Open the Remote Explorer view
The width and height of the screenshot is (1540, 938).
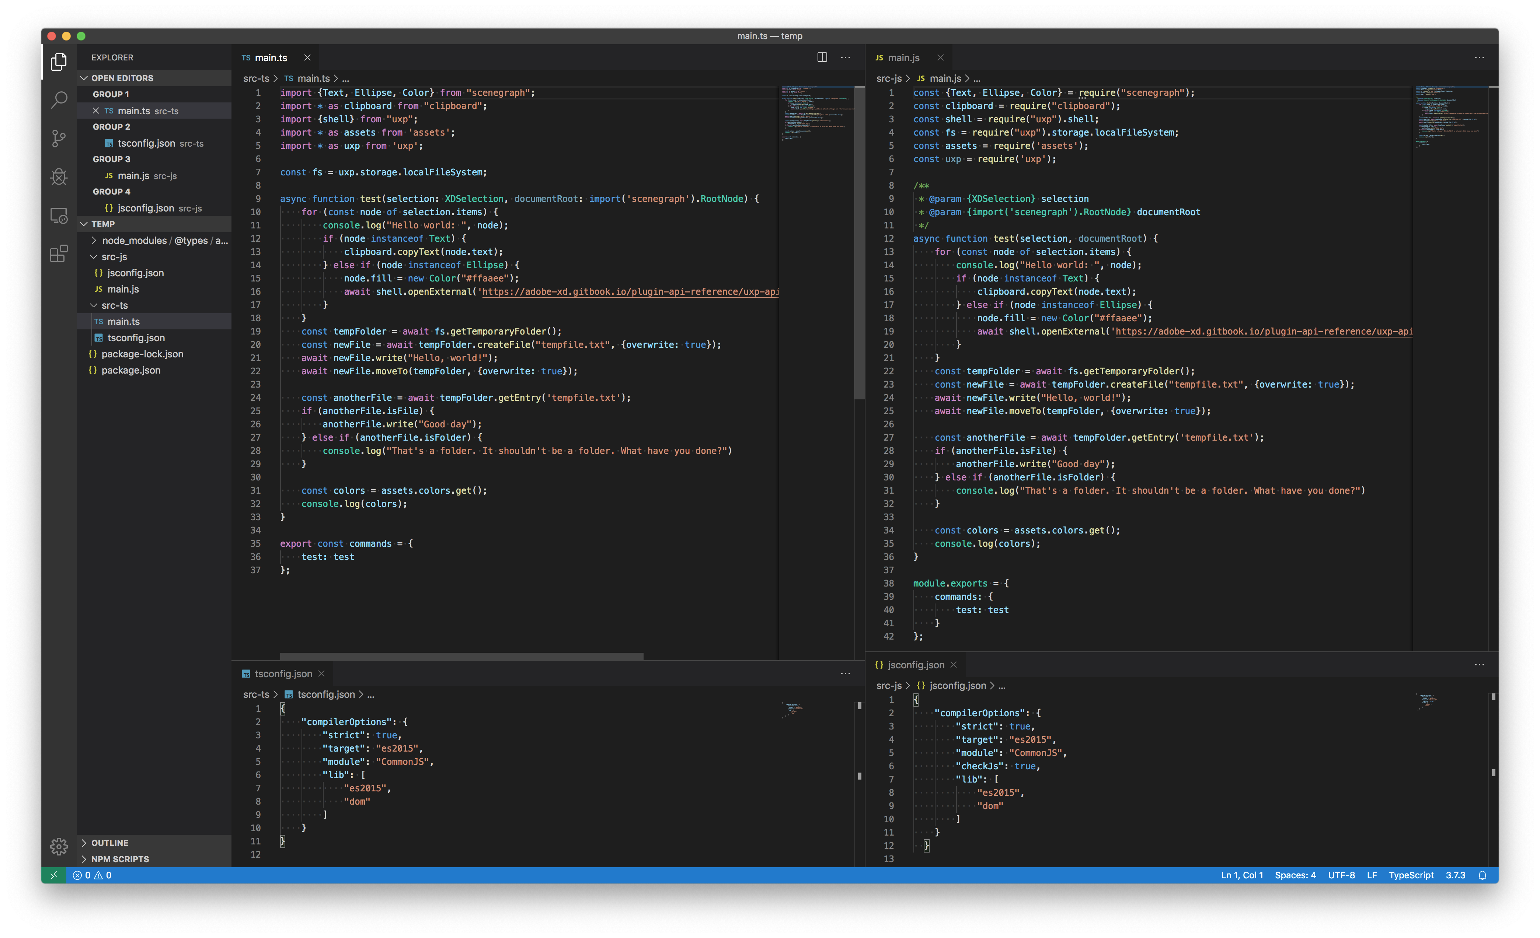pyautogui.click(x=59, y=216)
